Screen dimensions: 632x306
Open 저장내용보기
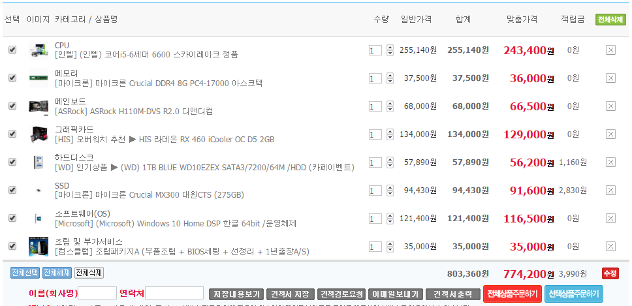click(236, 294)
